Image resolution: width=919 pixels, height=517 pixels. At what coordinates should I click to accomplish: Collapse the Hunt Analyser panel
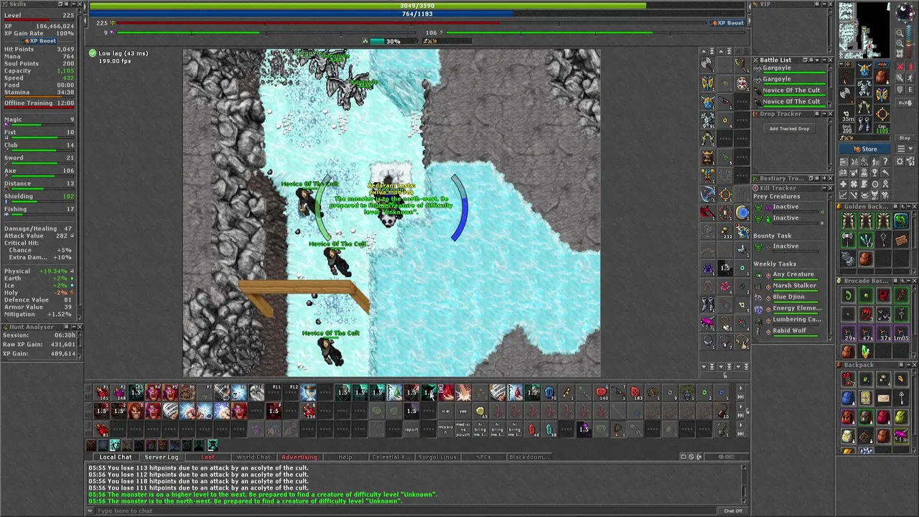(73, 327)
